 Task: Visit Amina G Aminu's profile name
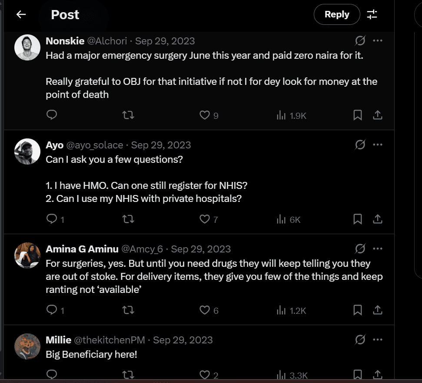(x=82, y=249)
